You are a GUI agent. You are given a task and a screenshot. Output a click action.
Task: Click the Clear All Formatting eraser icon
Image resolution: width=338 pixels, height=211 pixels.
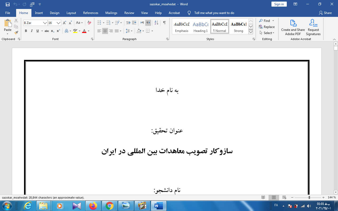click(89, 23)
